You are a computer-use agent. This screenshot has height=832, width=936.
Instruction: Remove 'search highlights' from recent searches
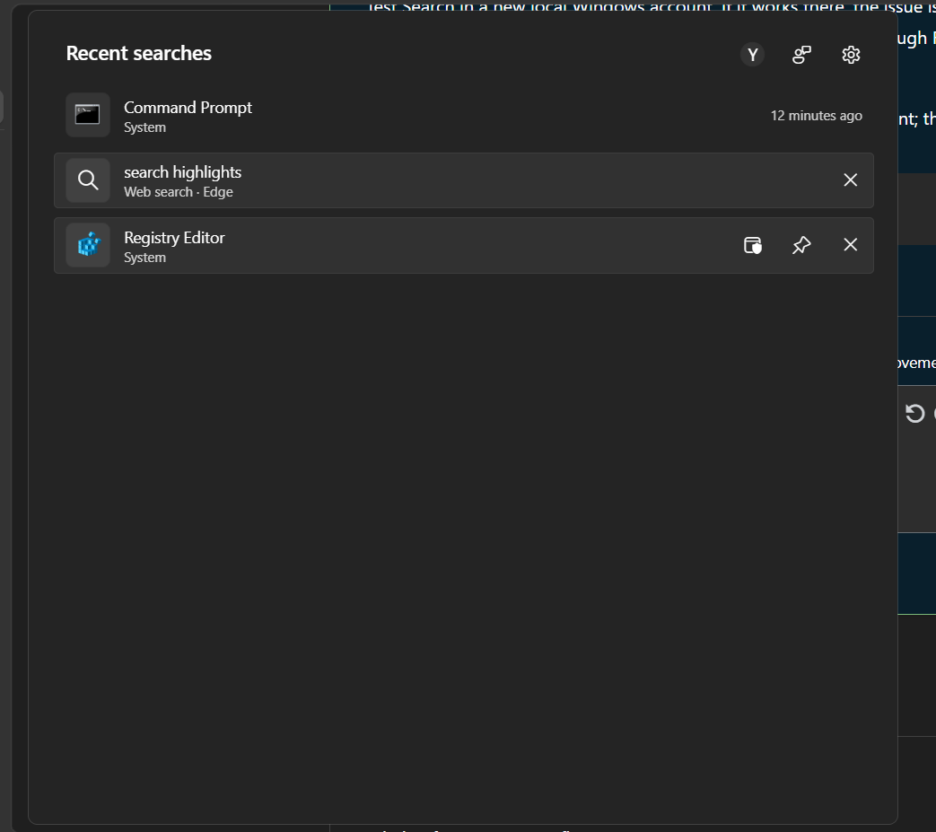pos(850,180)
